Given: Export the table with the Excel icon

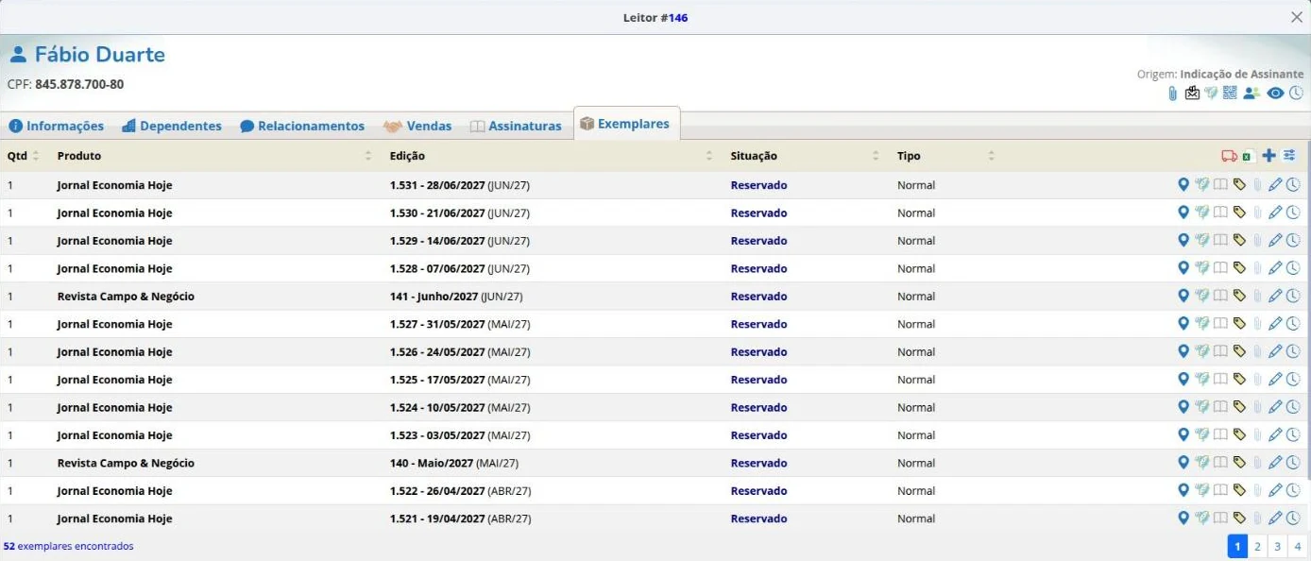Looking at the screenshot, I should (x=1247, y=156).
